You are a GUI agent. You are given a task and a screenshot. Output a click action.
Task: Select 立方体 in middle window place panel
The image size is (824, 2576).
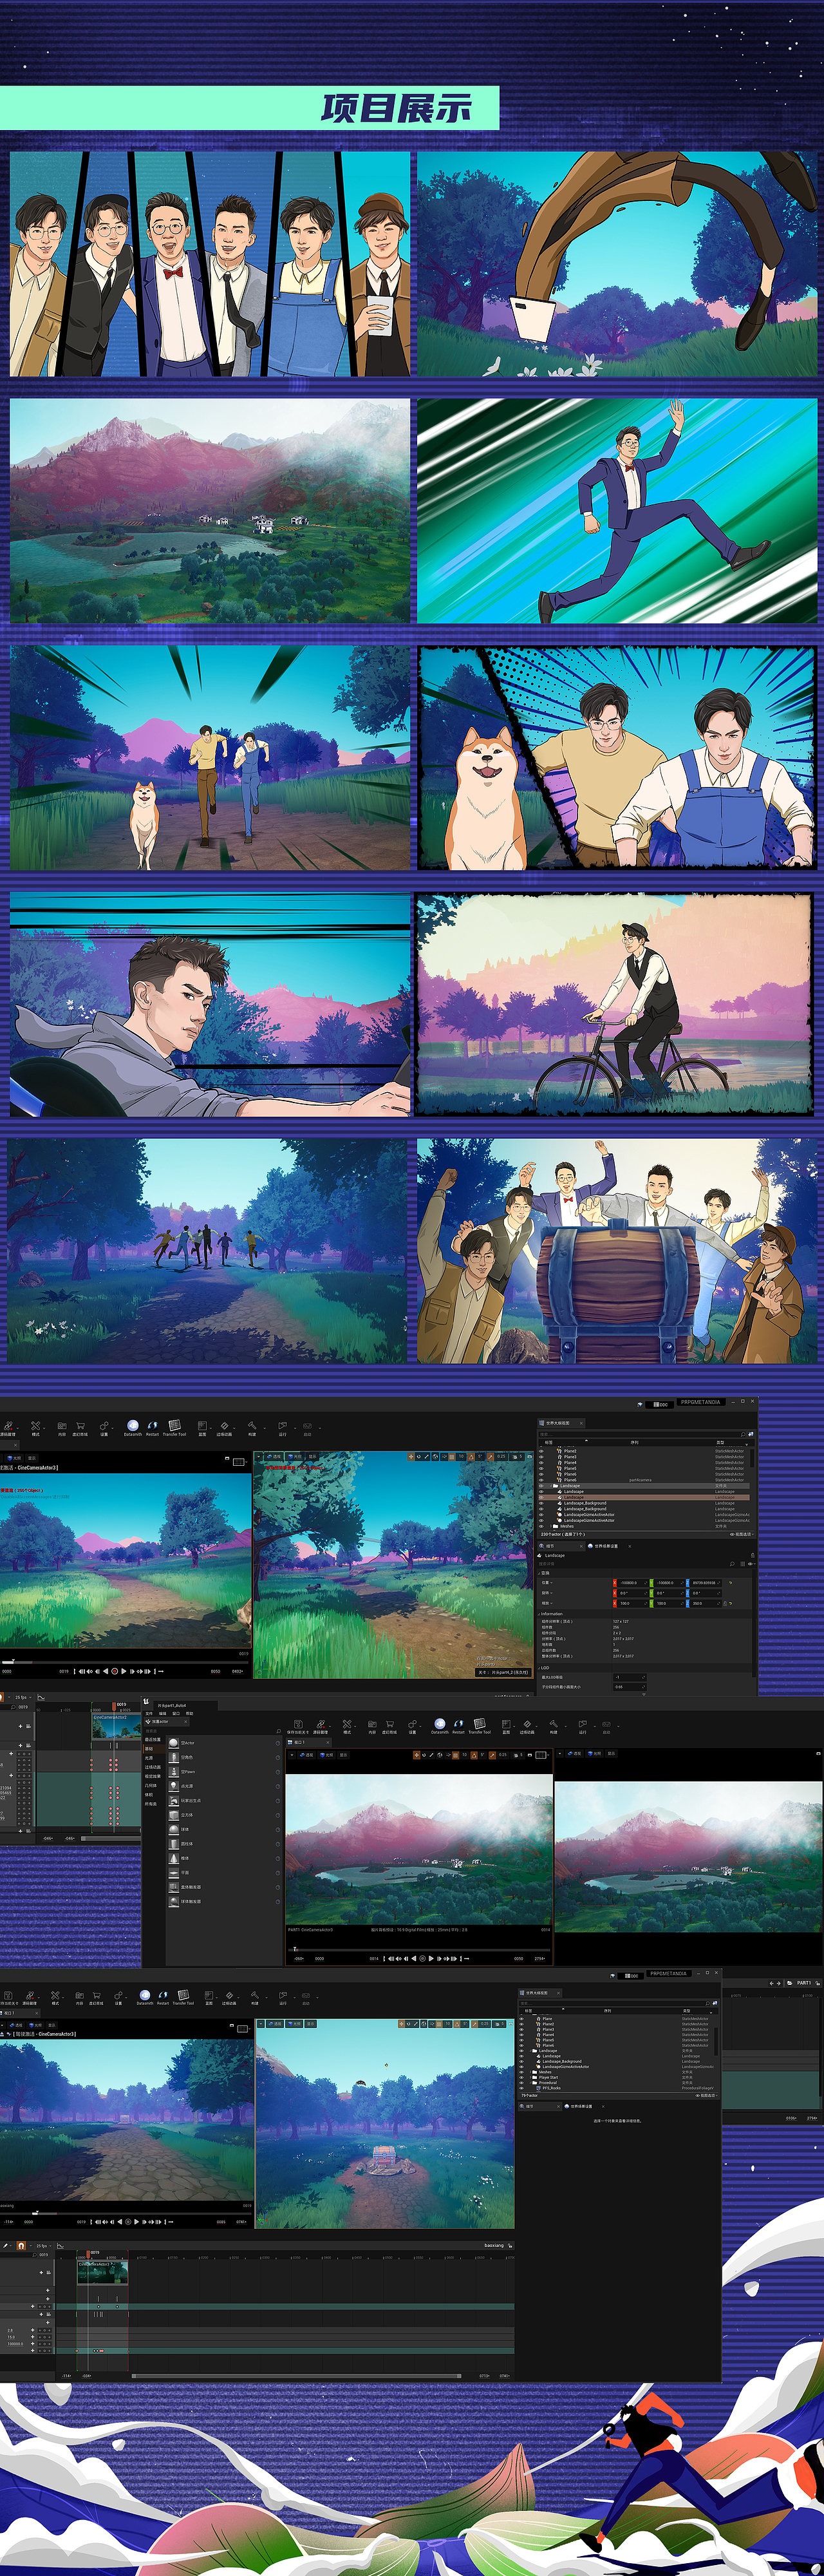coord(224,1816)
